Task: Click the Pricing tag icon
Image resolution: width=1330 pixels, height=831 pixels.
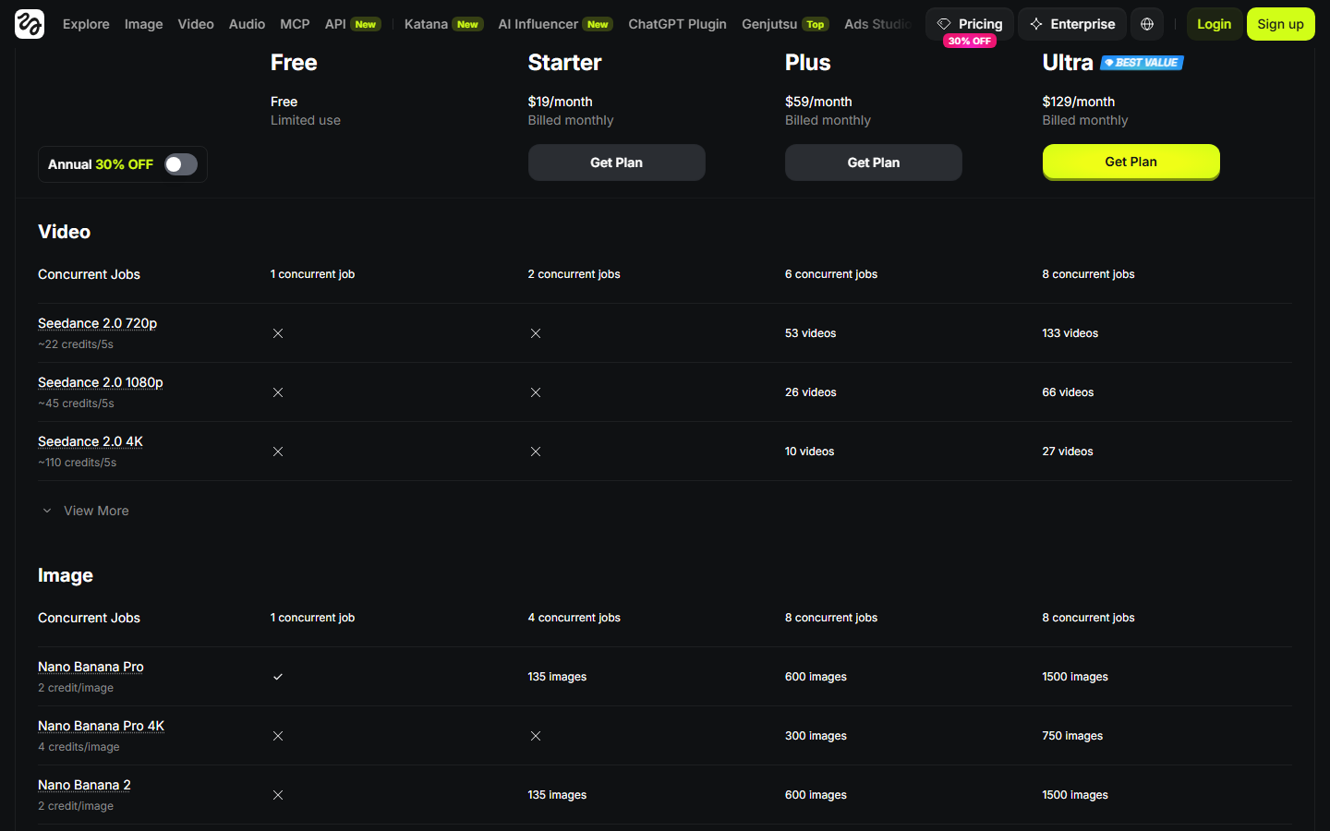Action: [x=944, y=24]
